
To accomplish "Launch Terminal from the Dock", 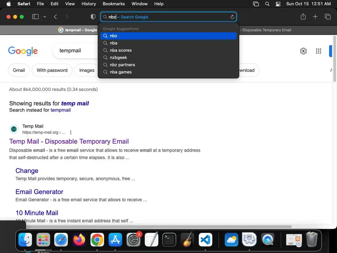I will (x=169, y=239).
